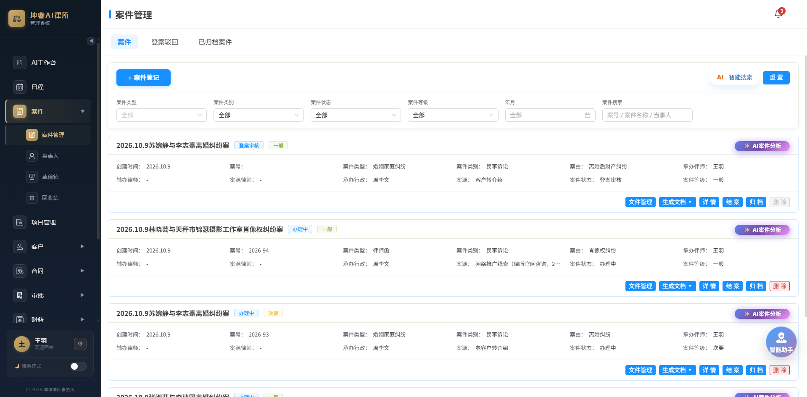Click the 坤睿AI律所 scales logo
The height and width of the screenshot is (397, 807).
coord(17,18)
